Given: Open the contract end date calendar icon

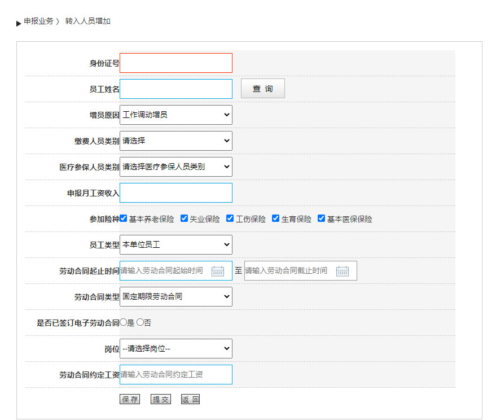Looking at the screenshot, I should click(x=343, y=271).
